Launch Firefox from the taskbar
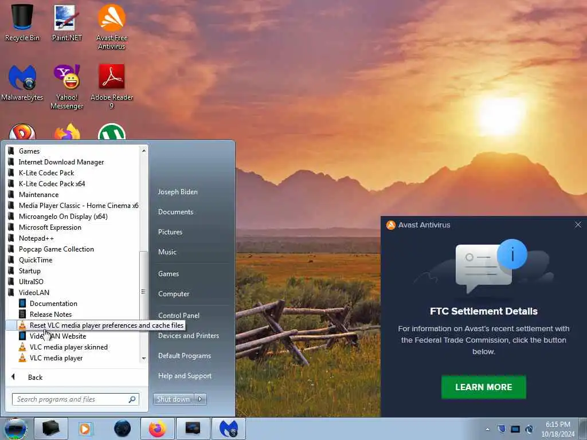This screenshot has height=440, width=587. [157, 429]
